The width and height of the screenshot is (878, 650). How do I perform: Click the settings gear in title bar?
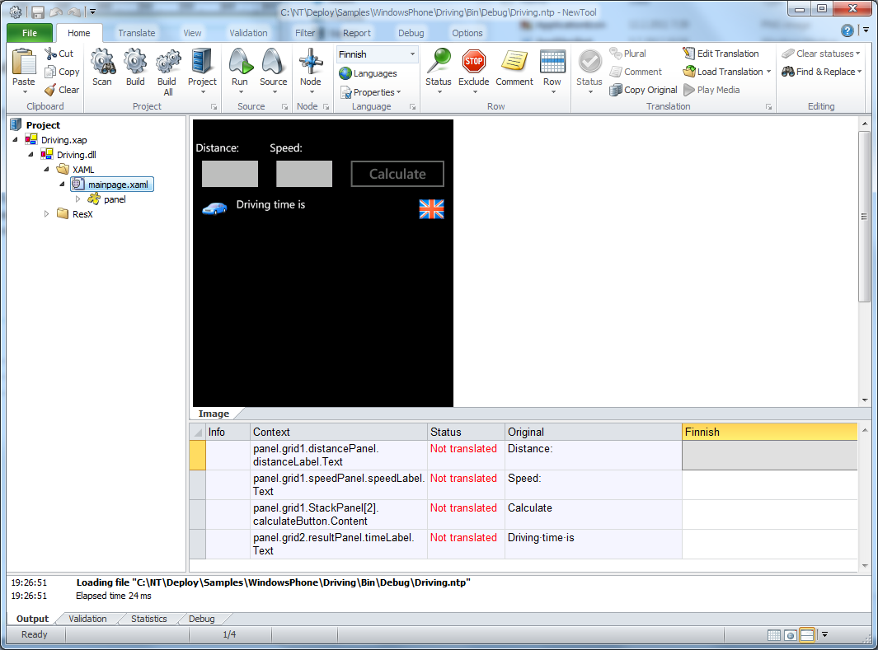pyautogui.click(x=16, y=12)
